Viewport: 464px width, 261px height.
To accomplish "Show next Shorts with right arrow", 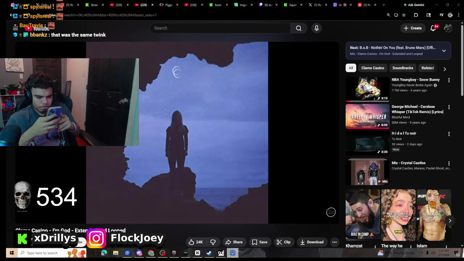I will coord(450,221).
